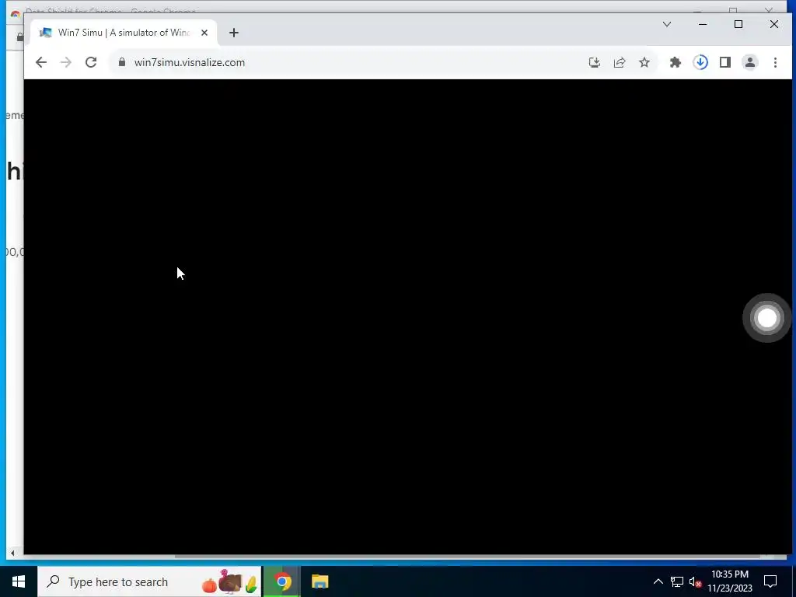Viewport: 796px width, 597px height.
Task: Select the Win7 Simu tab
Action: click(x=124, y=33)
